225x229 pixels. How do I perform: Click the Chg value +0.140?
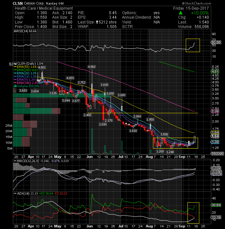pyautogui.click(x=203, y=17)
